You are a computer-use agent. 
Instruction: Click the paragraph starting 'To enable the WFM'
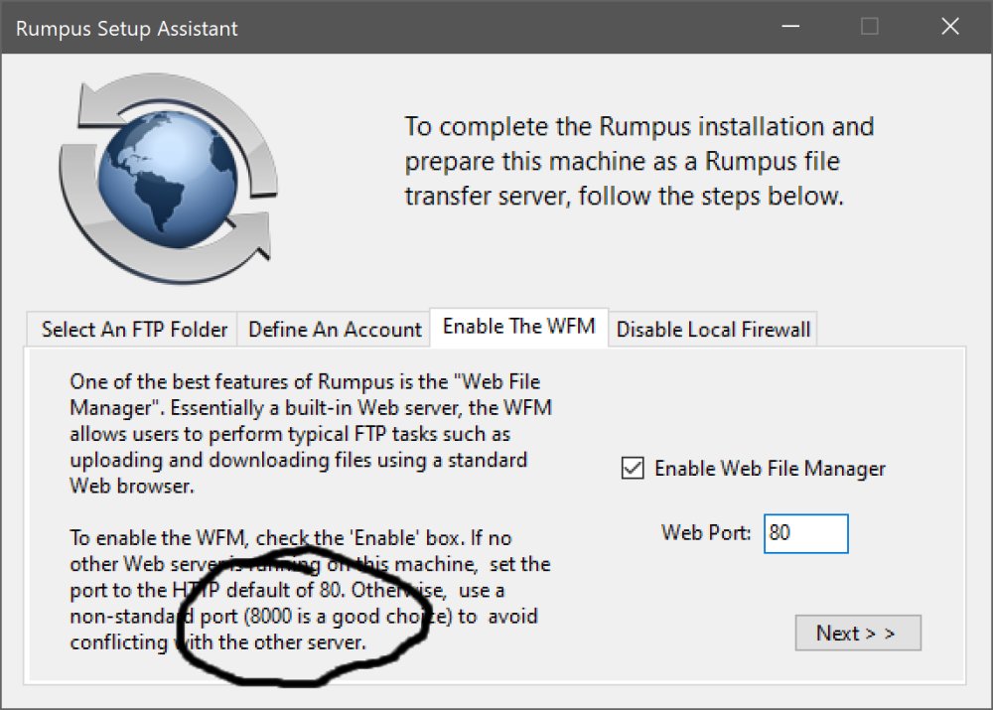tap(310, 590)
